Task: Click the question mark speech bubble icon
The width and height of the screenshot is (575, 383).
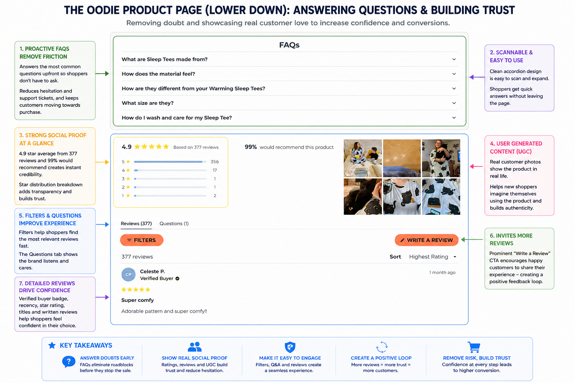Action: (x=69, y=362)
